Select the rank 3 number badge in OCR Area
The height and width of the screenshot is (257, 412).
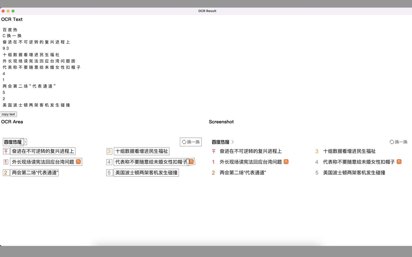point(109,151)
